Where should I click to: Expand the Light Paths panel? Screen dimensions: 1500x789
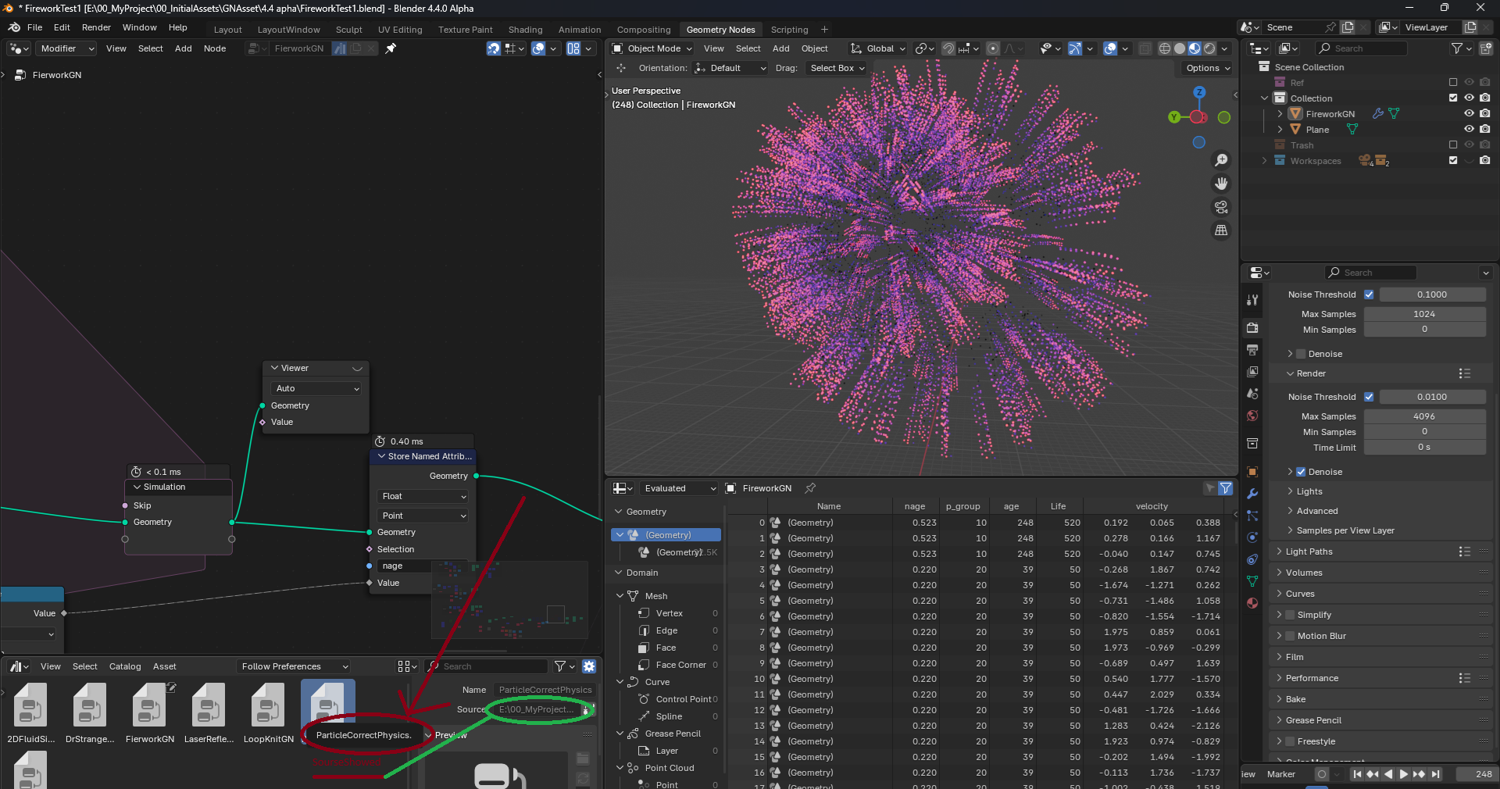pos(1309,552)
